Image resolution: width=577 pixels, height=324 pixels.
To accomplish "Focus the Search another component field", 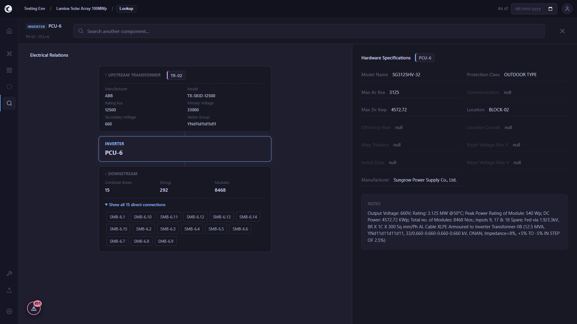I will pos(309,31).
